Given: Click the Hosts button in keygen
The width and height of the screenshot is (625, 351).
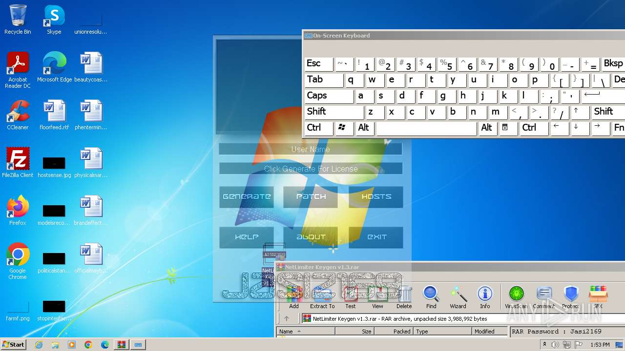Looking at the screenshot, I should pos(376,196).
